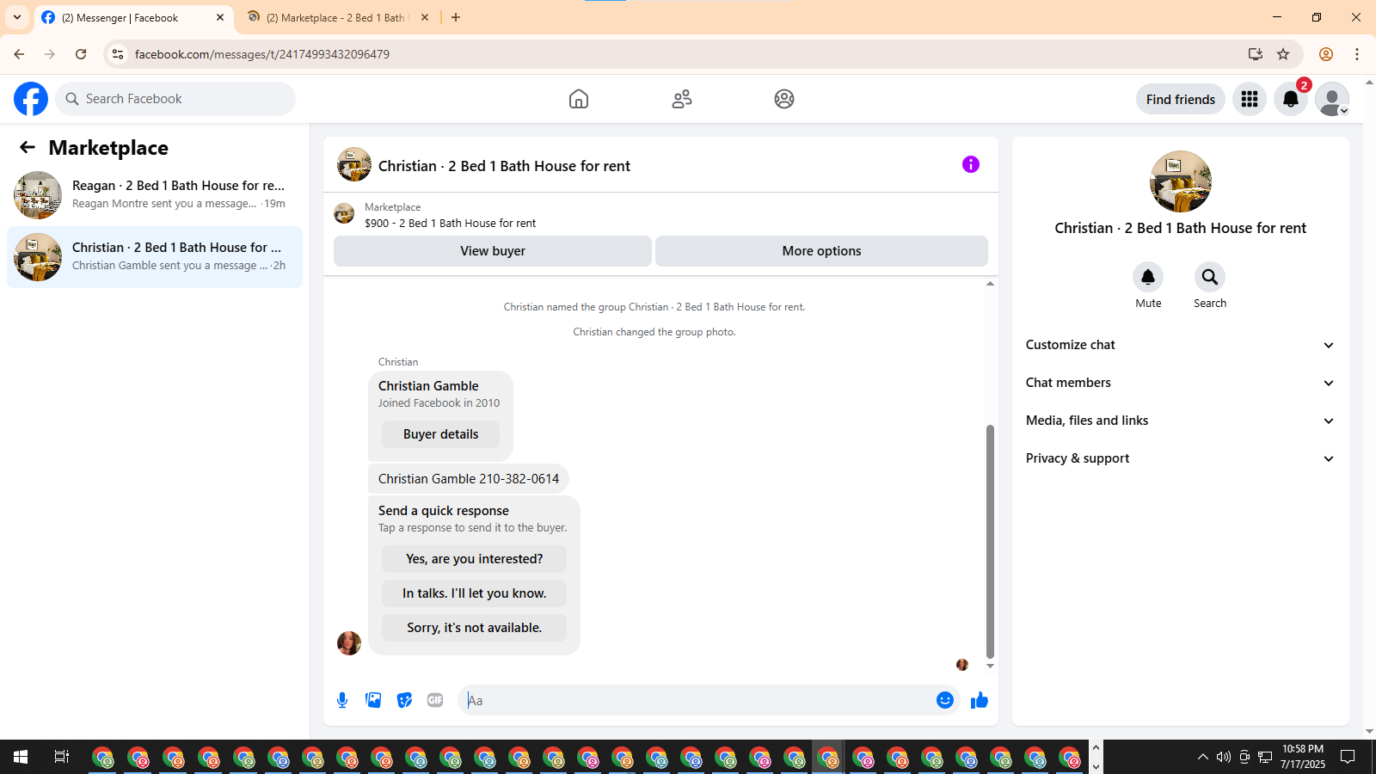Click into the Aa message text box
Image resolution: width=1376 pixels, height=774 pixels.
click(697, 700)
